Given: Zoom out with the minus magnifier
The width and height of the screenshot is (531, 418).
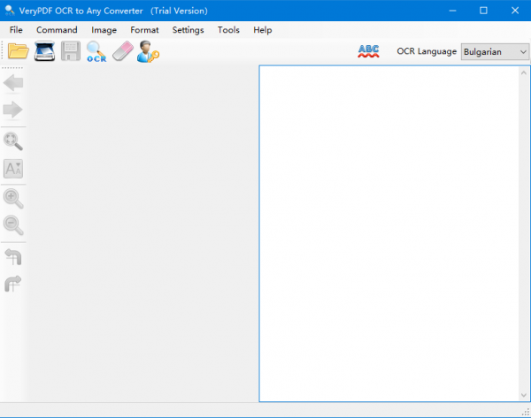Looking at the screenshot, I should [13, 224].
